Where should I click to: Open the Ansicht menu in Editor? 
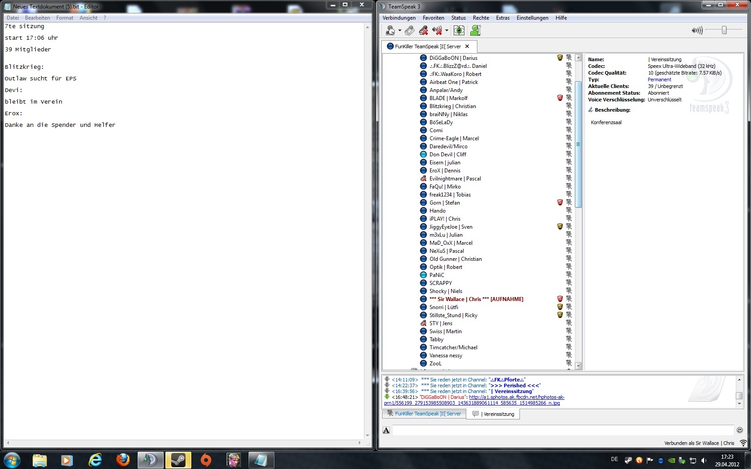pyautogui.click(x=89, y=18)
